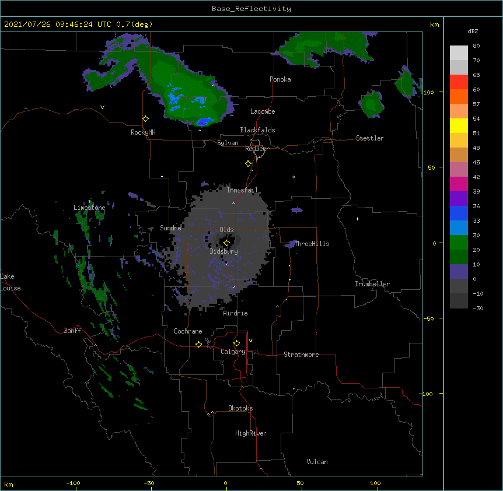
Task: Click the yellow diamond marker near RockyMH
Action: tap(146, 119)
